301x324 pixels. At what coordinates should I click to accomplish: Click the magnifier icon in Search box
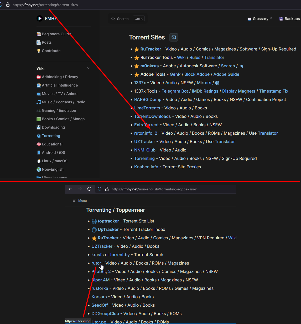click(113, 19)
